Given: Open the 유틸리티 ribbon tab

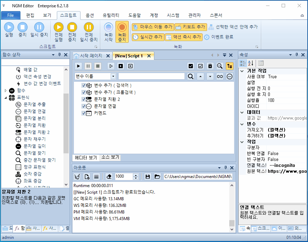Looking at the screenshot, I should coord(111,15).
